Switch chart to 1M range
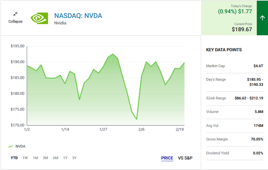This screenshot has height=170, width=268. [35, 158]
